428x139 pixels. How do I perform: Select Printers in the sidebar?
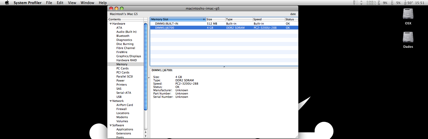(122, 85)
